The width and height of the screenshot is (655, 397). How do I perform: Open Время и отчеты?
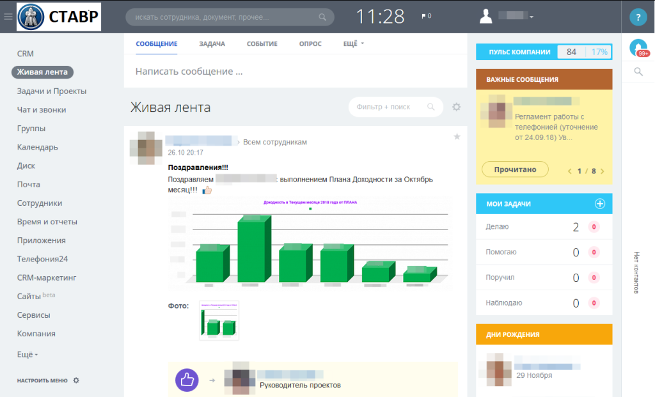[47, 222]
